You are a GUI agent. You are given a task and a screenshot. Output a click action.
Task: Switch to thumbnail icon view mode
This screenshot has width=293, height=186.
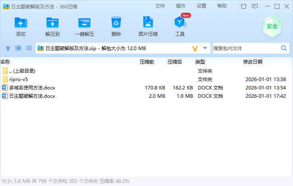coord(18,48)
